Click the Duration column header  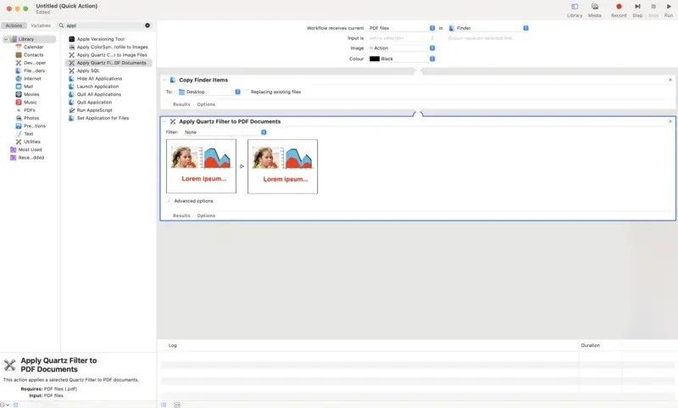[x=590, y=345]
